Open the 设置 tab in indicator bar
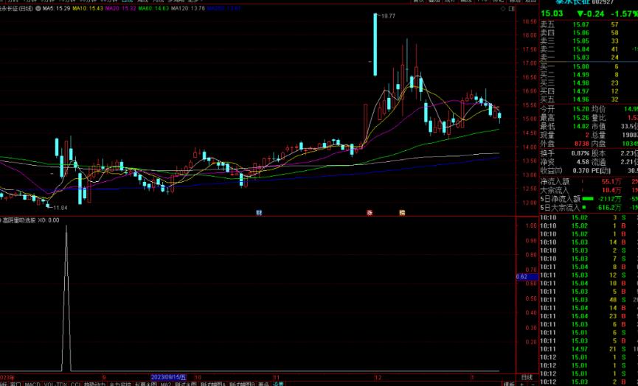Screen dimensions: 638x386 (x=278, y=384)
